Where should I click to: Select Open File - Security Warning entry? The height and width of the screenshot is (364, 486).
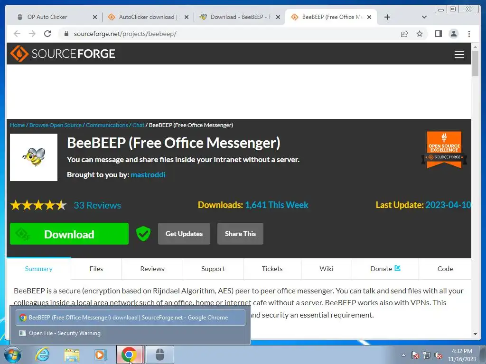pyautogui.click(x=131, y=333)
